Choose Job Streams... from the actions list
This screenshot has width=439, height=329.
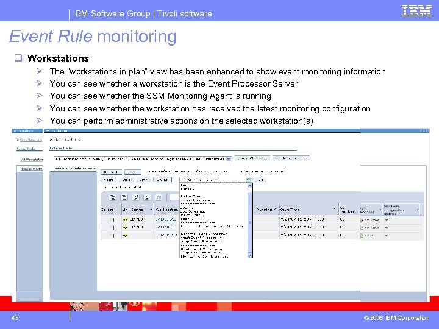193,211
